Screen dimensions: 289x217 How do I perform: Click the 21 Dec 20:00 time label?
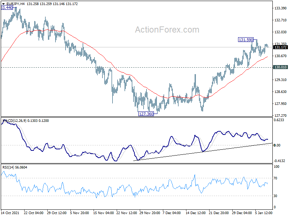tap(219, 213)
